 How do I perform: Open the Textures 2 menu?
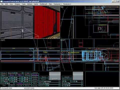pyautogui.click(x=67, y=4)
